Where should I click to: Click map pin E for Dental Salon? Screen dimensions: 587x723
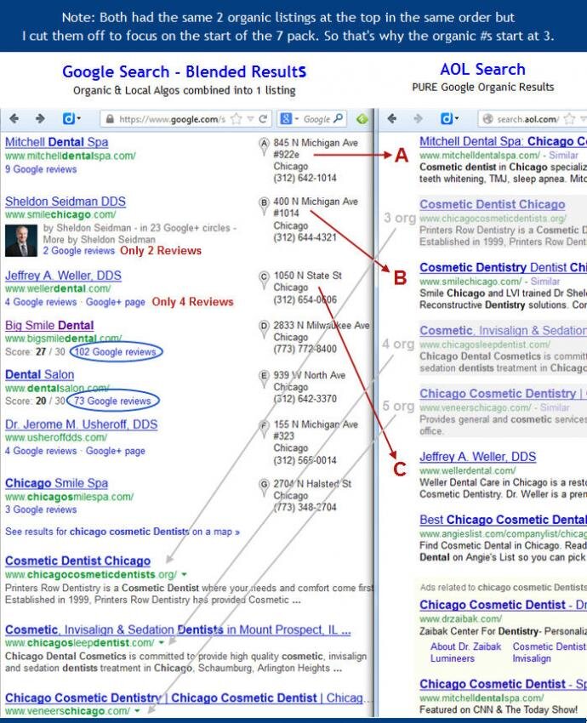(264, 379)
